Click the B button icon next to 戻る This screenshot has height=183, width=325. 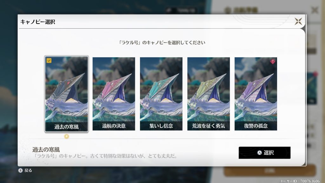20,171
